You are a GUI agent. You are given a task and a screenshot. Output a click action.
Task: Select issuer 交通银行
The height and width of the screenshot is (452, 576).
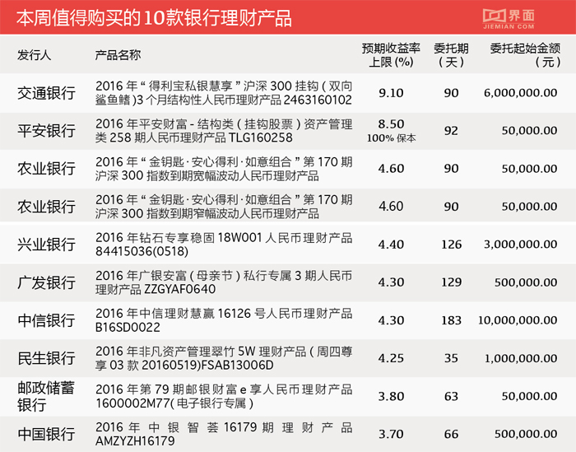coord(46,93)
